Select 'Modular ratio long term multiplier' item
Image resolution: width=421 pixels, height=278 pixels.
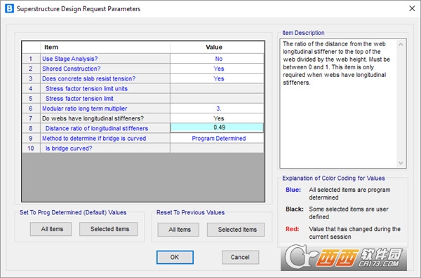105,109
